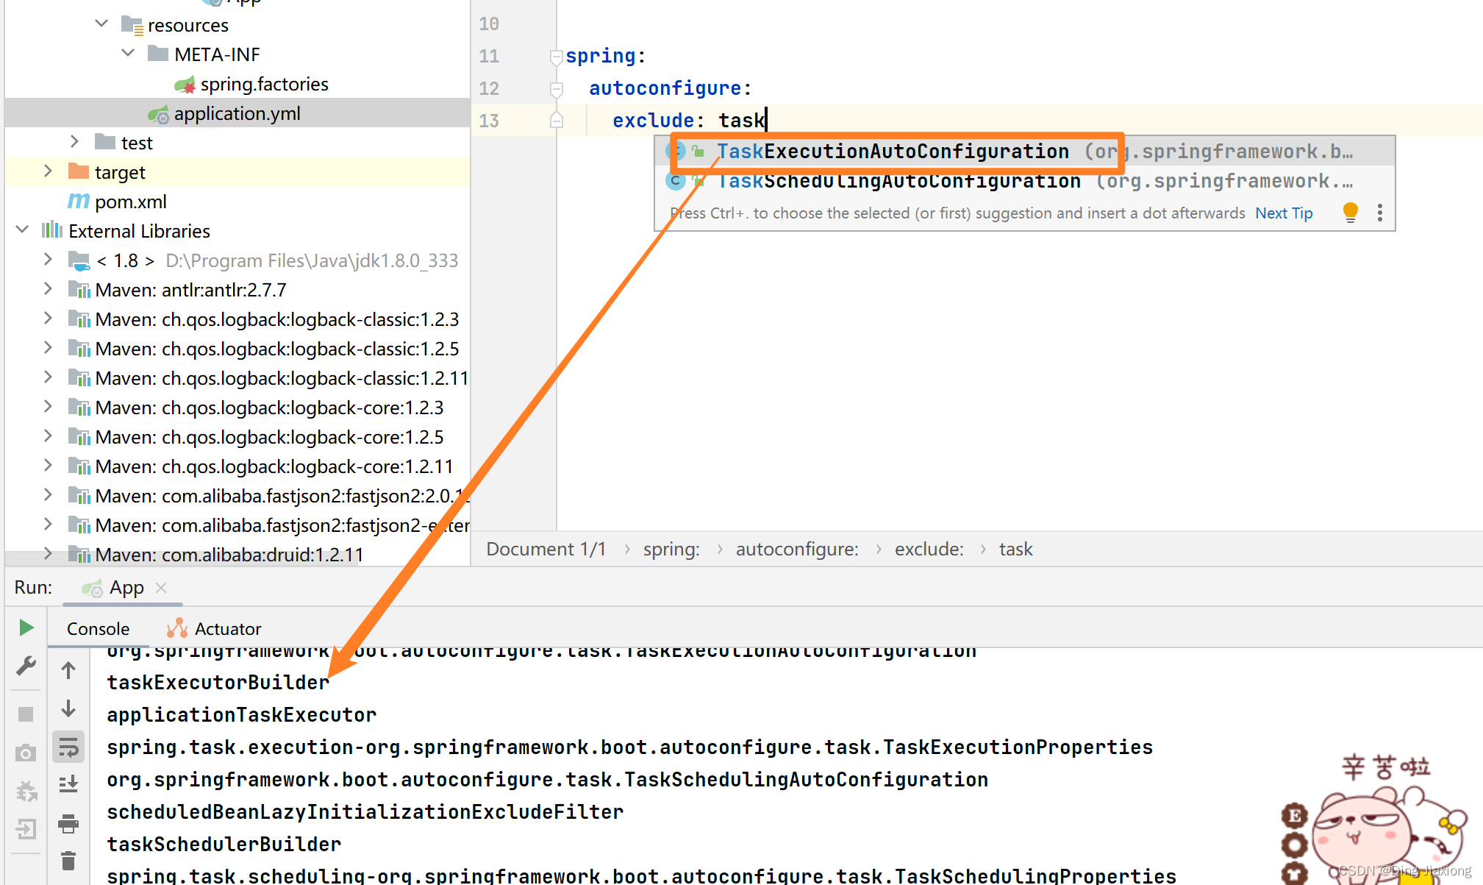Image resolution: width=1483 pixels, height=885 pixels.
Task: Click the green Run (rerun) icon
Action: coord(26,628)
